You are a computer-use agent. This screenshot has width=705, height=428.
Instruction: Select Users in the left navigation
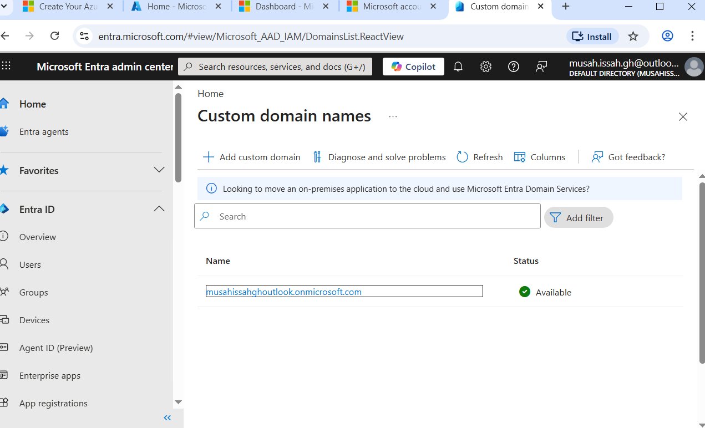(30, 264)
